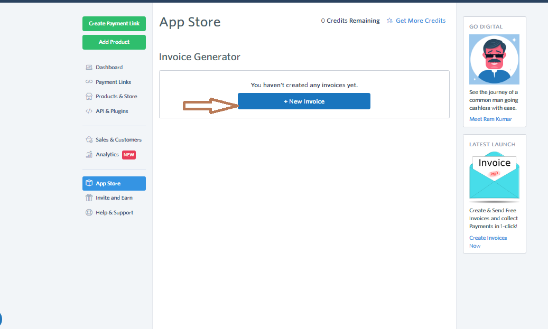
Task: Open the Meet Ram Kumar link
Action: tap(490, 119)
